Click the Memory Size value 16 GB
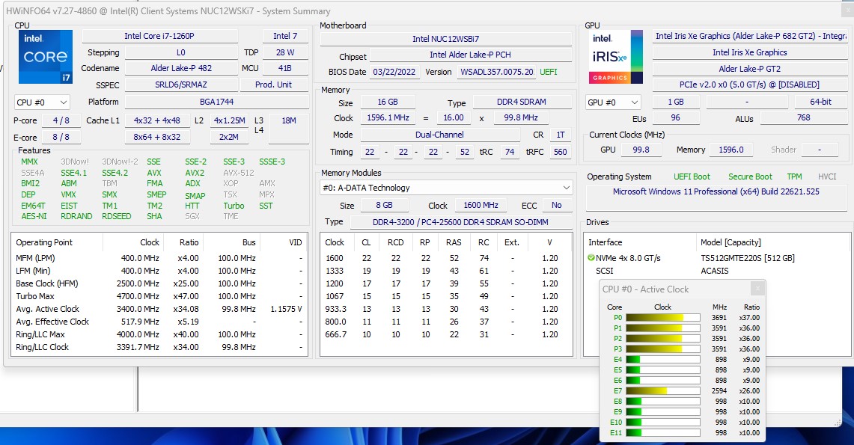854x445 pixels. point(388,102)
